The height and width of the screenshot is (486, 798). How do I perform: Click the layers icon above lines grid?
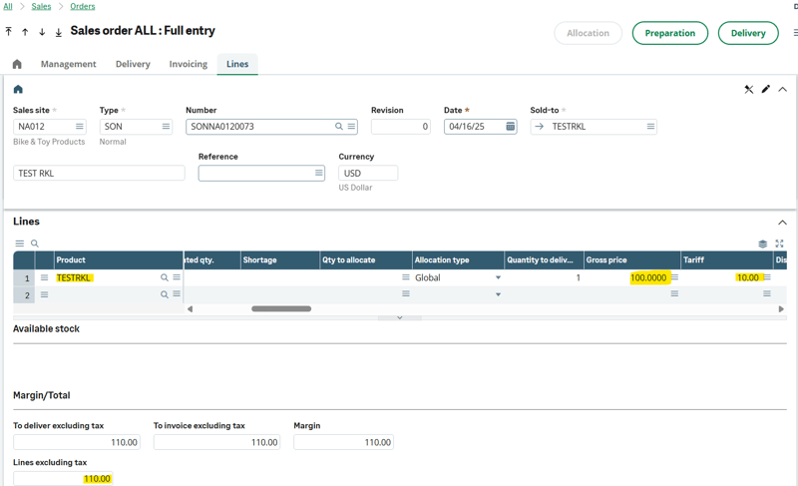[x=763, y=243]
